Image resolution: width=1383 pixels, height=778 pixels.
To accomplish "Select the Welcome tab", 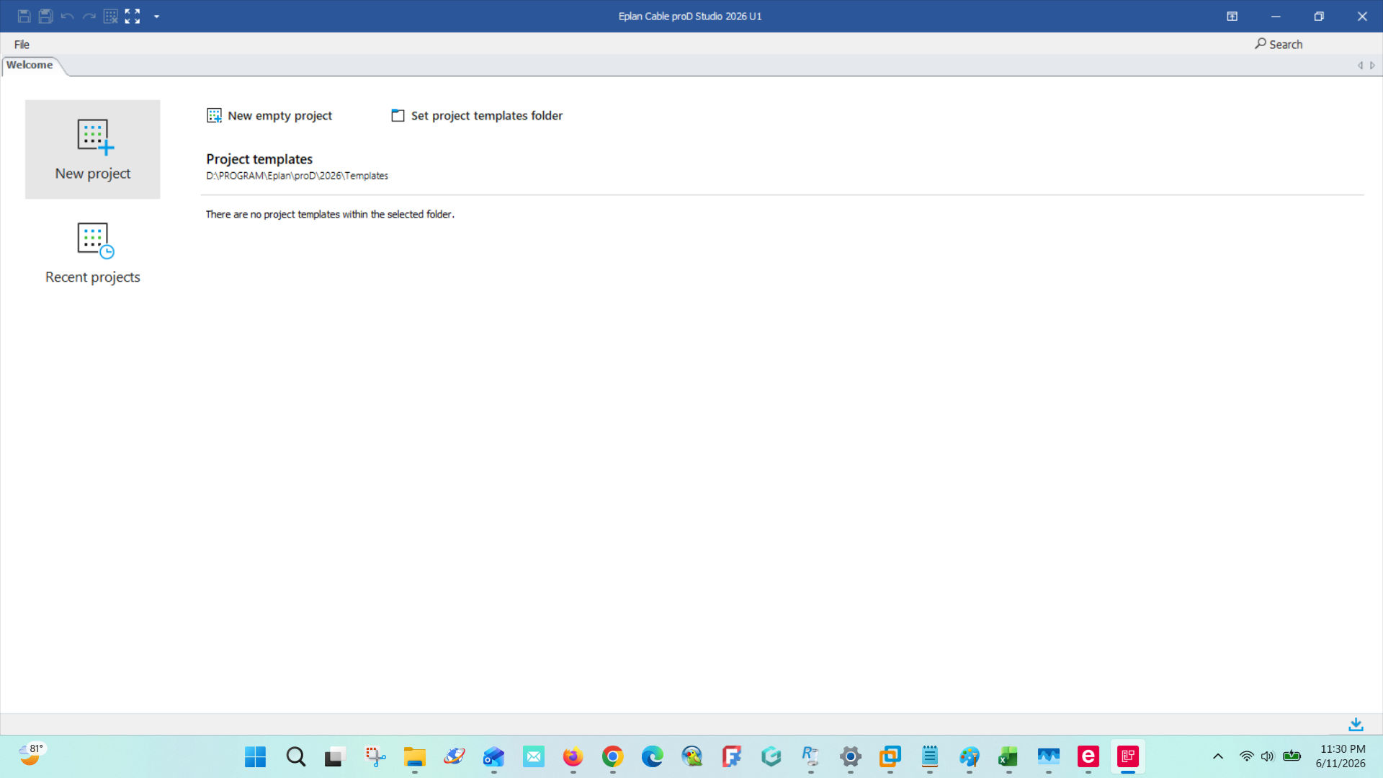I will (30, 65).
